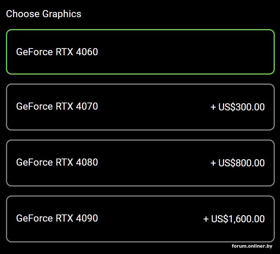Click the plus sign before US$300.00

click(214, 107)
